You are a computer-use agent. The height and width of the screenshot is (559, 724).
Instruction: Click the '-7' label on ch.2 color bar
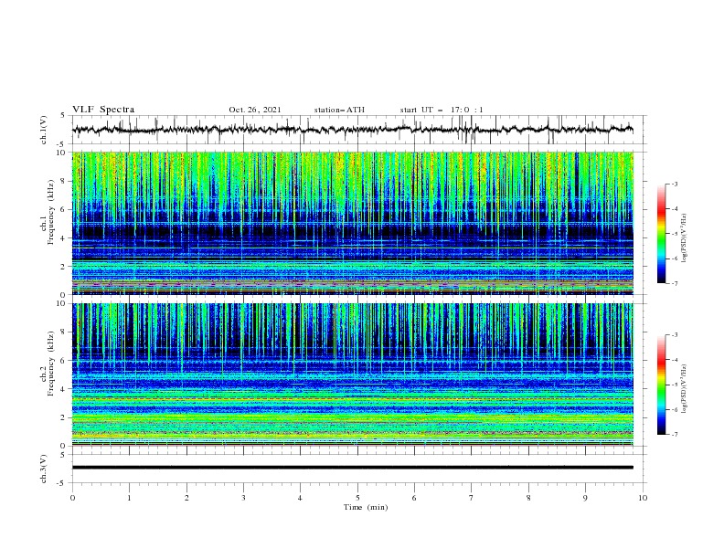675,435
